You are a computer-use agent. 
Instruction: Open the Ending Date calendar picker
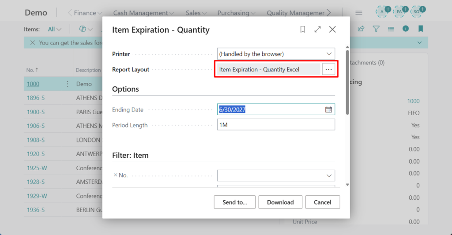[328, 109]
